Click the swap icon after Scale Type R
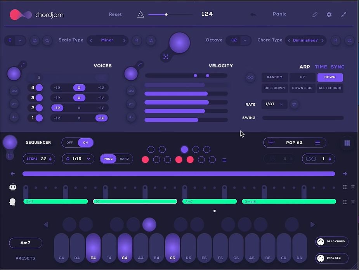Screen dimensions: 359x270 pos(151,40)
